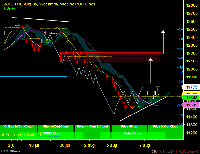Click the 'Price>Kijun' indicator panel
The width and height of the screenshot is (200, 154).
129,128
